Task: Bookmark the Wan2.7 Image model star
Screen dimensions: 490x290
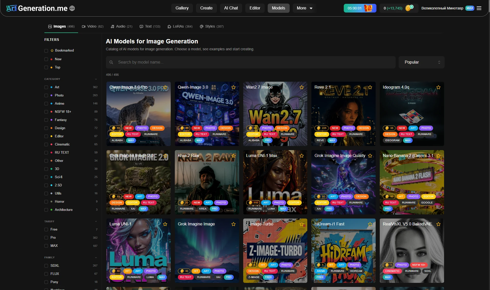Action: (x=302, y=87)
